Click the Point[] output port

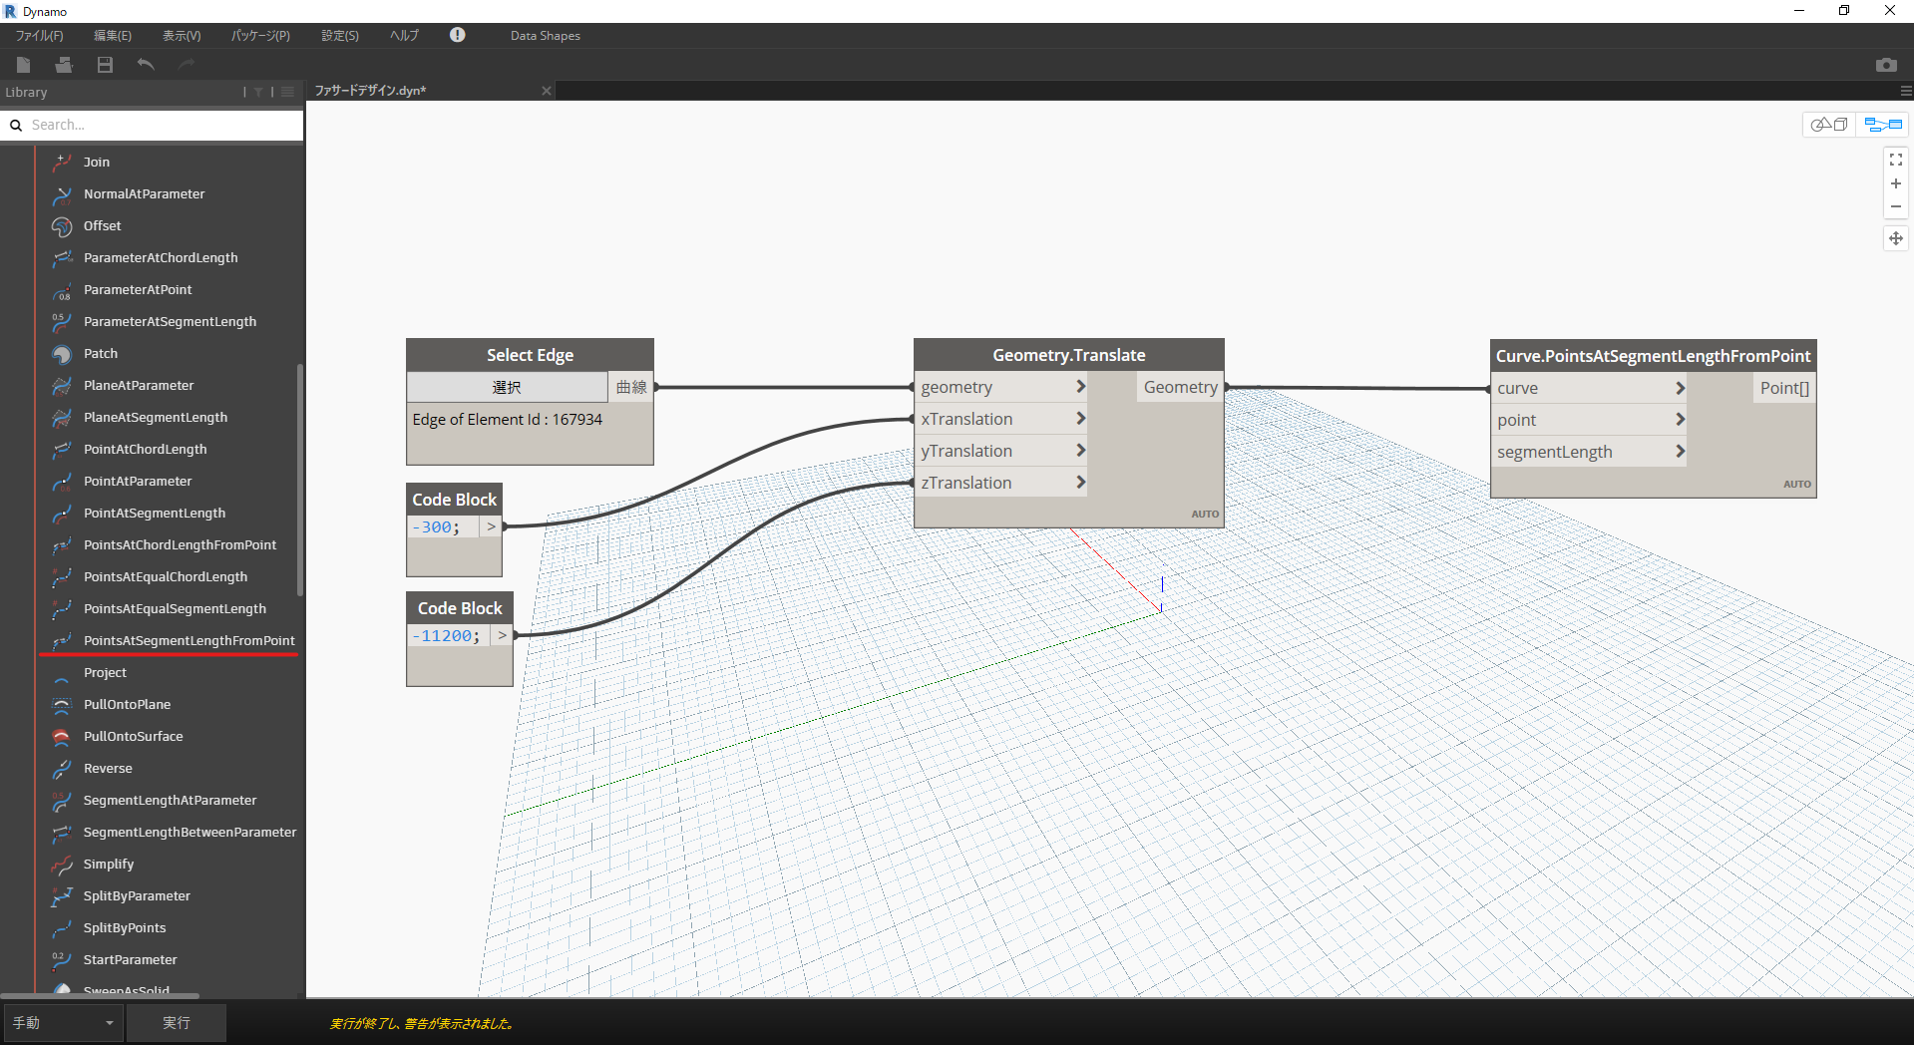pos(1784,388)
